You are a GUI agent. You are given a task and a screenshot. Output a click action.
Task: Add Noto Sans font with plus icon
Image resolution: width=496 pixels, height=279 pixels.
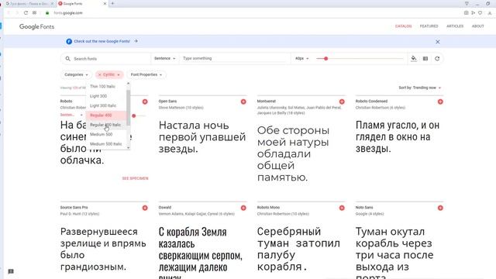[440, 208]
